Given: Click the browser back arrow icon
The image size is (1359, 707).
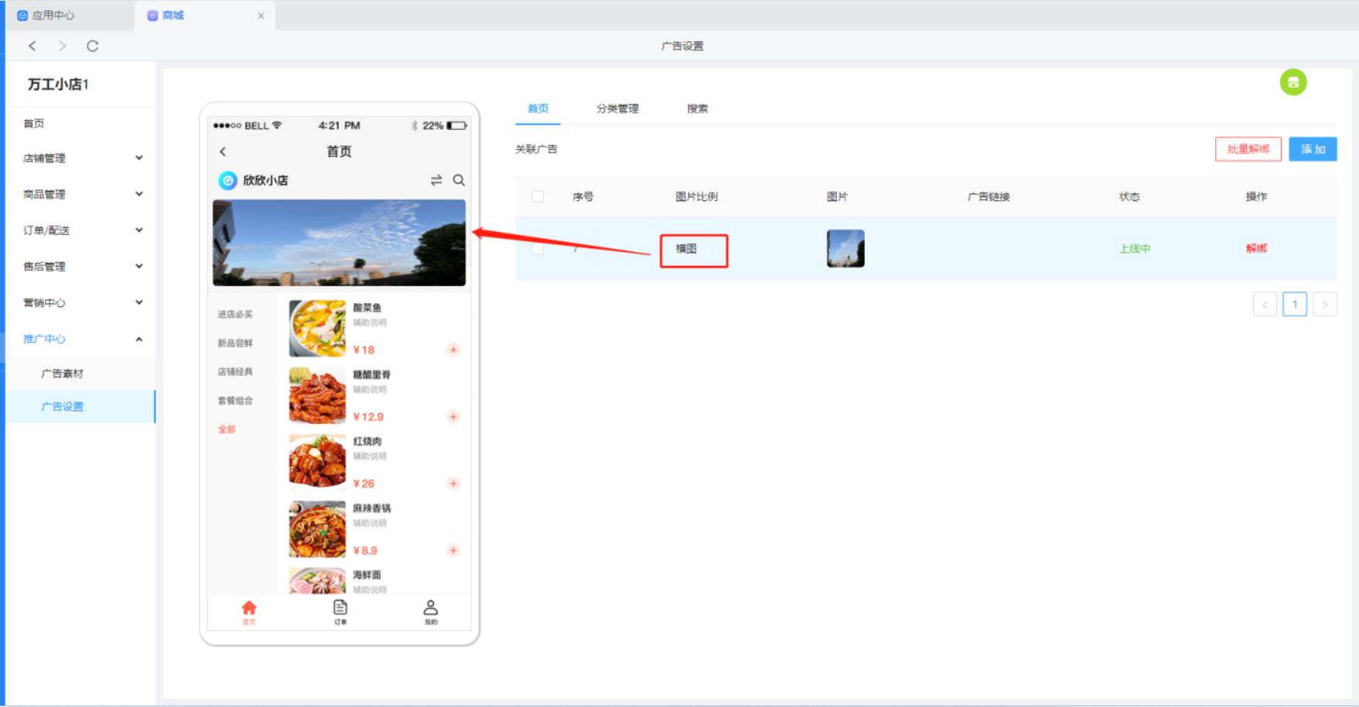Looking at the screenshot, I should tap(32, 46).
